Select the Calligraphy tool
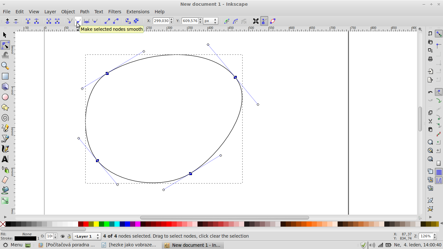Viewport: 443px width, 249px height. tap(5, 149)
